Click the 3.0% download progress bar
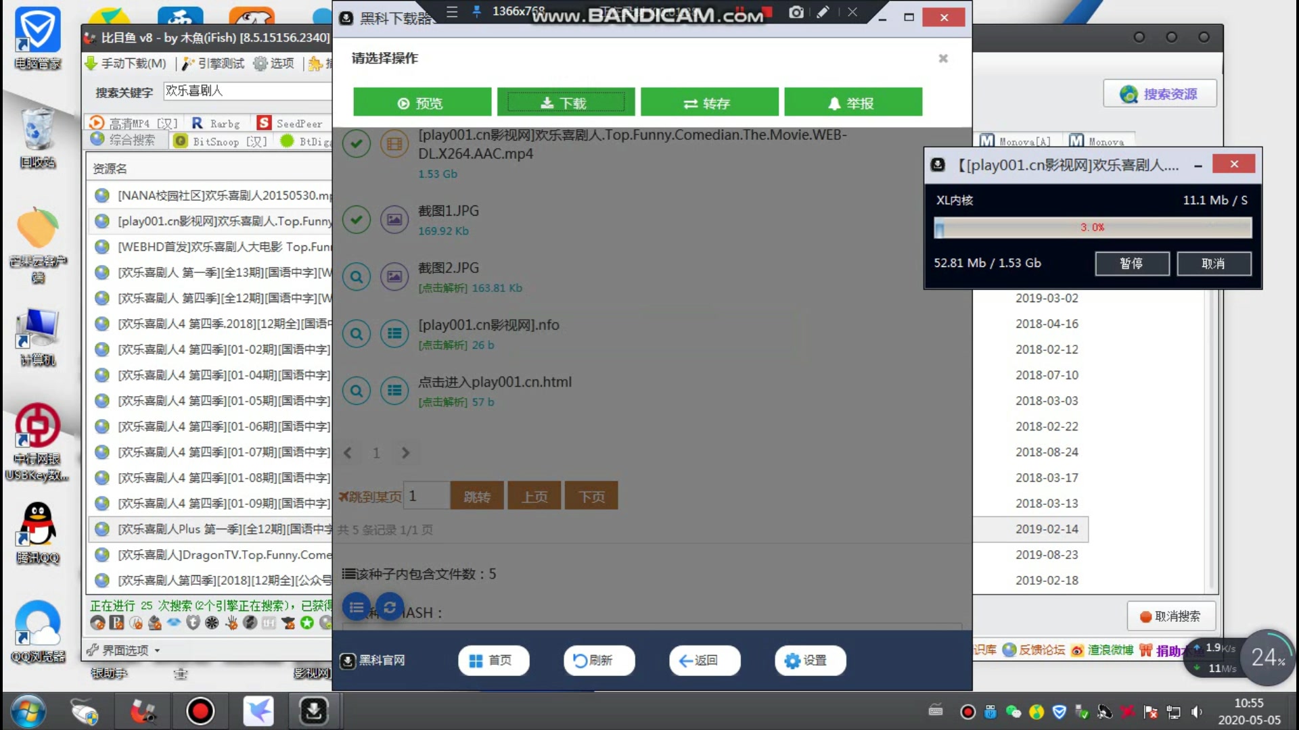This screenshot has width=1299, height=730. click(x=1093, y=228)
